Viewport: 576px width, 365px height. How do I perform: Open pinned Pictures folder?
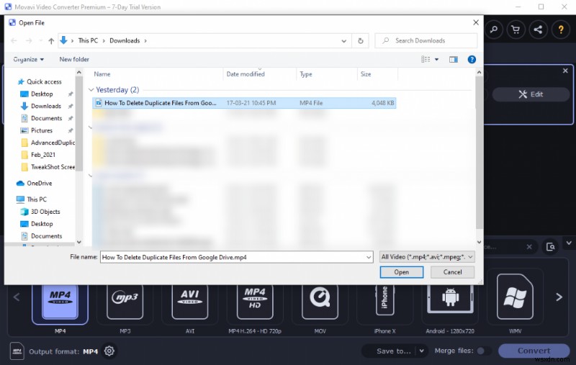(x=42, y=130)
